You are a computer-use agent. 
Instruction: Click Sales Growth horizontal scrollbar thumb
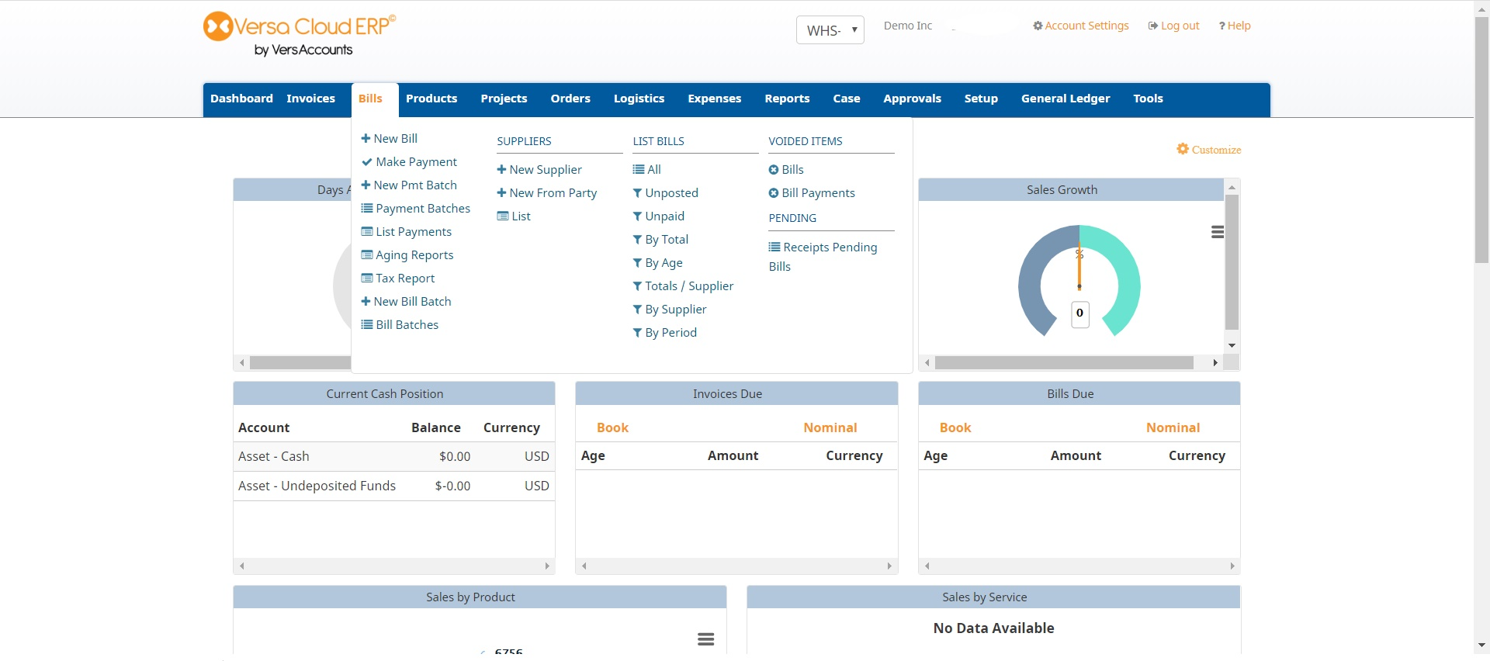(x=1064, y=362)
